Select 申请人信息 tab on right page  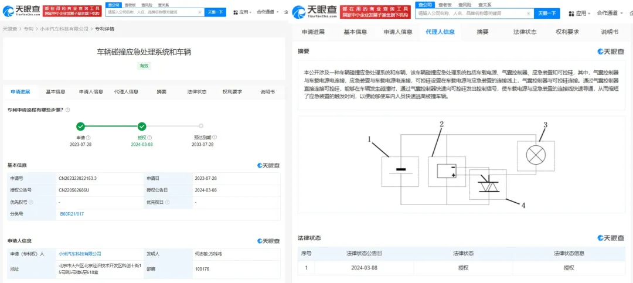pos(397,32)
